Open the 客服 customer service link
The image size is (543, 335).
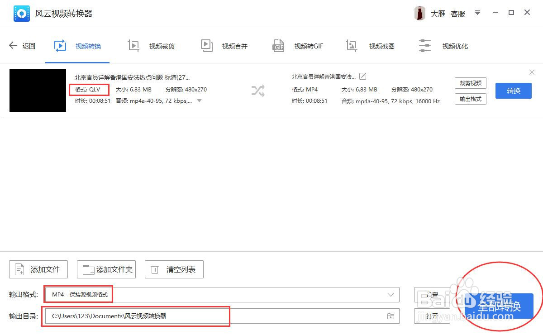(458, 14)
